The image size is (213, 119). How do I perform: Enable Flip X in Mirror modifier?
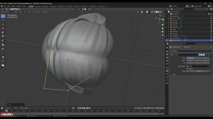[190, 63]
